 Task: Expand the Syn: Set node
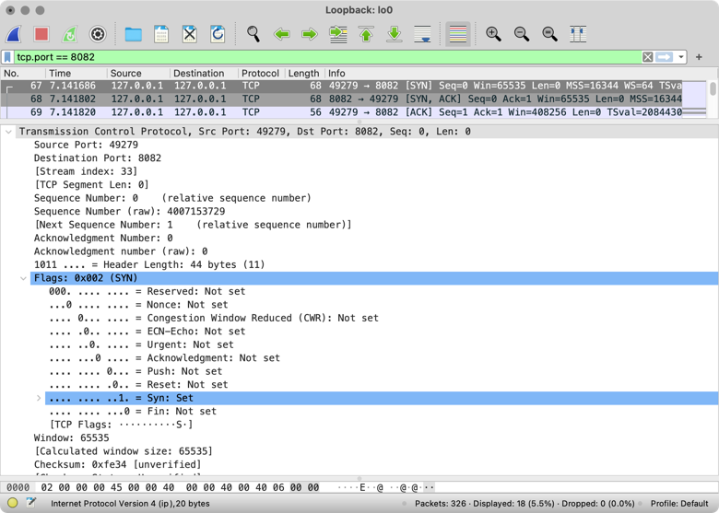pos(39,398)
